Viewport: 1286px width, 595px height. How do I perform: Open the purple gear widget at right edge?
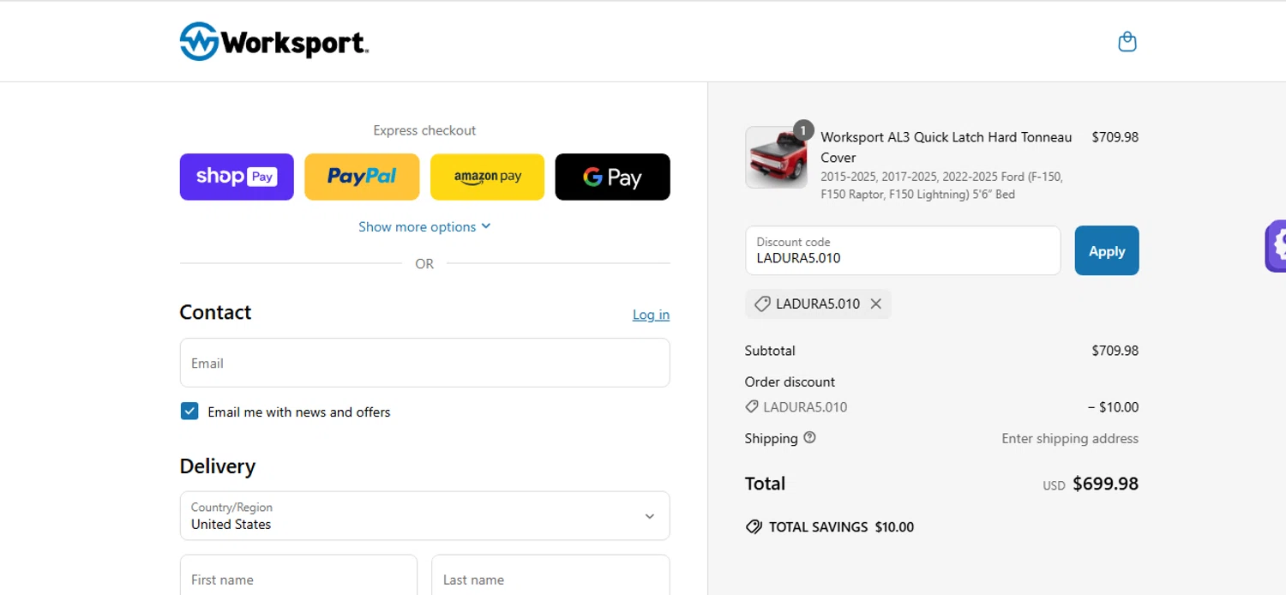coord(1277,246)
